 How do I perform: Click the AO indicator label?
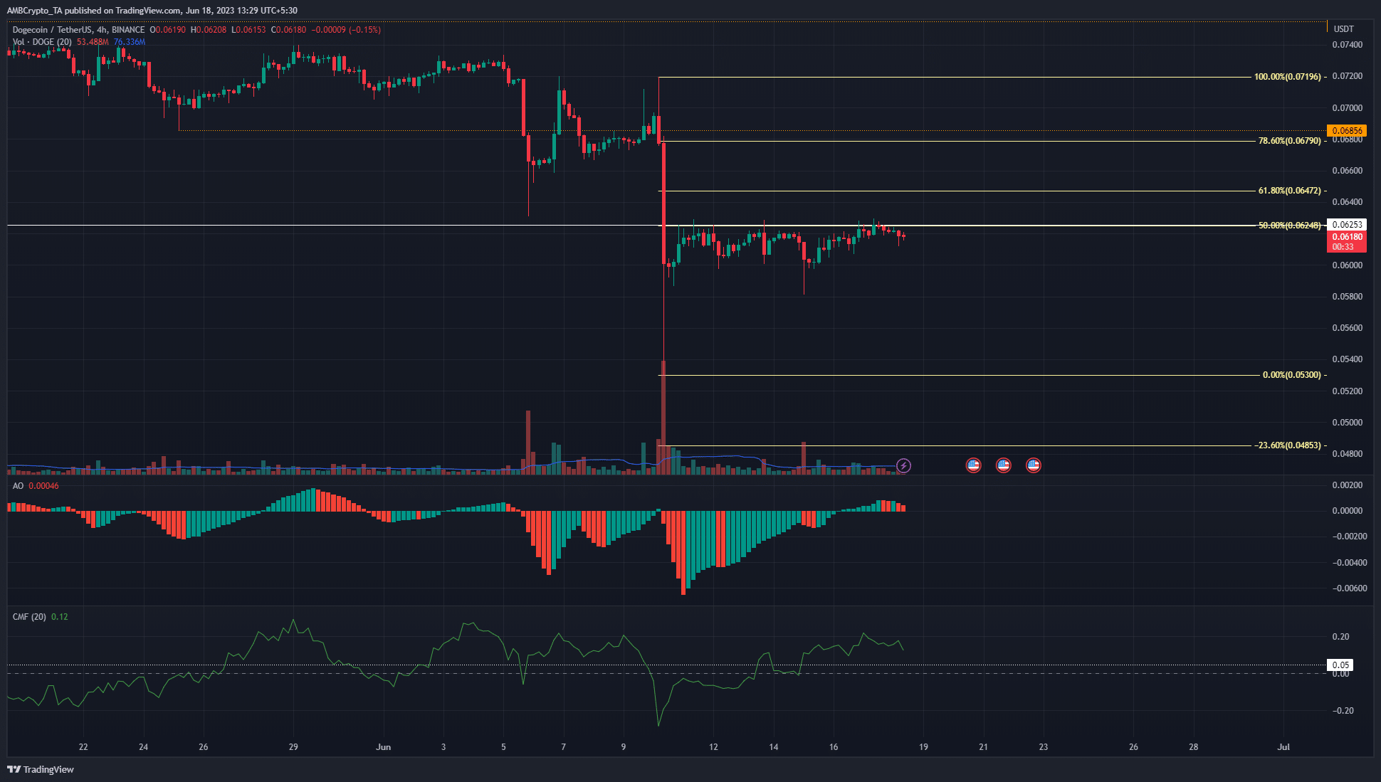(x=18, y=486)
